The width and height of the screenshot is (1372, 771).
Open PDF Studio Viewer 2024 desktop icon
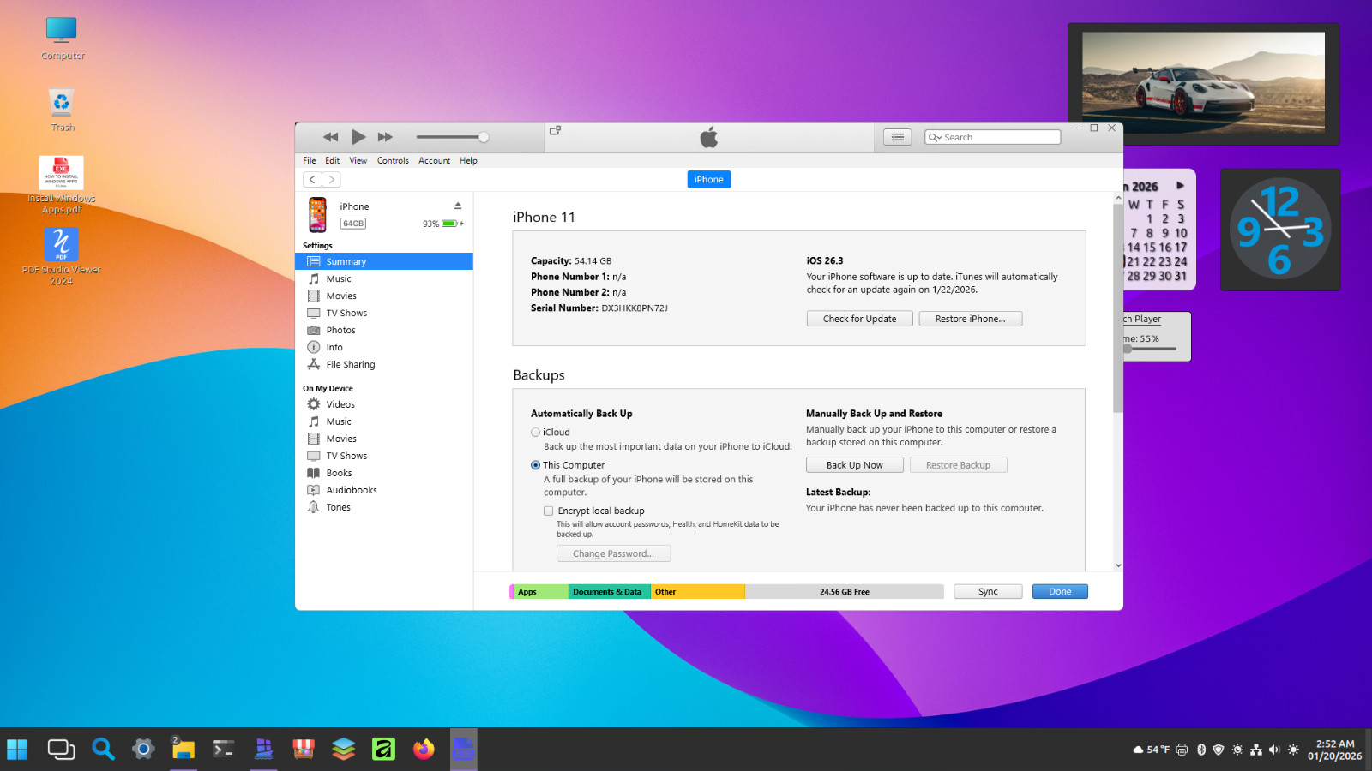tap(62, 256)
